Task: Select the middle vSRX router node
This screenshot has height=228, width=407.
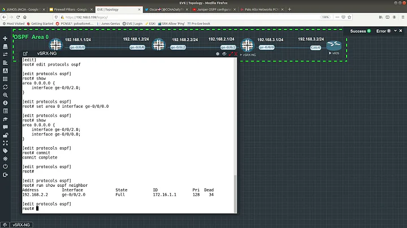Action: click(159, 45)
